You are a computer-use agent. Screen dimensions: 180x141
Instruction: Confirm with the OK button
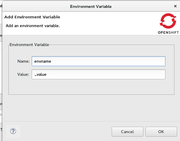tap(161, 132)
